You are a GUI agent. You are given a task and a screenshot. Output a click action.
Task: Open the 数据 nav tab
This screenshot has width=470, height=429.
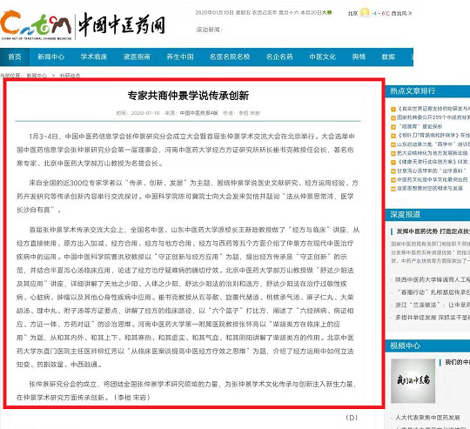point(388,57)
